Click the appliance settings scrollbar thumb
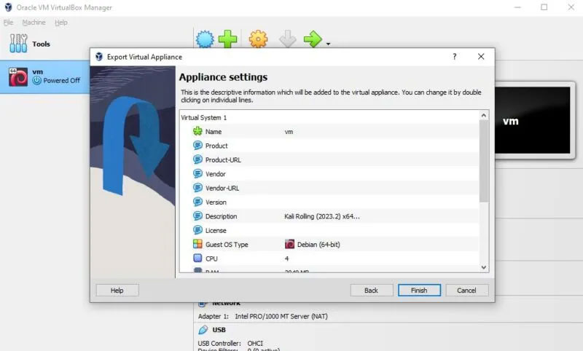583x351 pixels. [484, 161]
